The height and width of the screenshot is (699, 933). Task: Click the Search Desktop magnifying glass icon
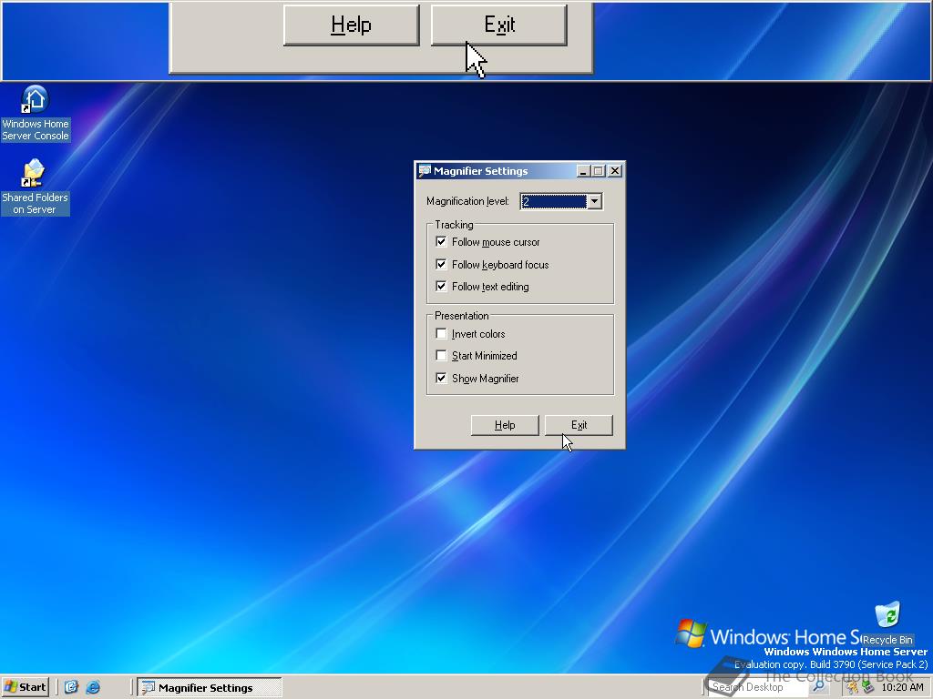[819, 686]
